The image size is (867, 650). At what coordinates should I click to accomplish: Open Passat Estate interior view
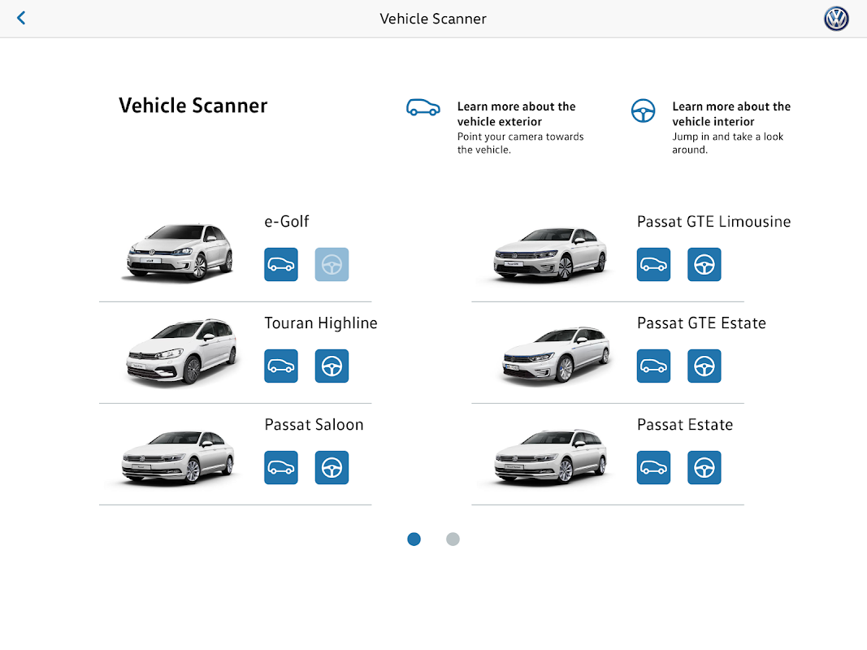point(704,468)
